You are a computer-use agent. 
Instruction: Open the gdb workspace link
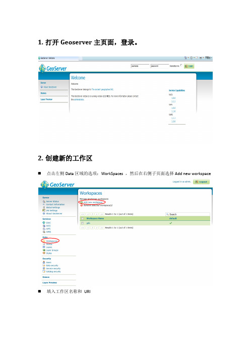click(88, 223)
